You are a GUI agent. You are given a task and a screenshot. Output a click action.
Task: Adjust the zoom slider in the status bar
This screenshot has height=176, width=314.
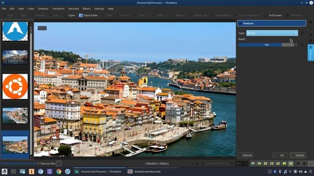pos(217,163)
